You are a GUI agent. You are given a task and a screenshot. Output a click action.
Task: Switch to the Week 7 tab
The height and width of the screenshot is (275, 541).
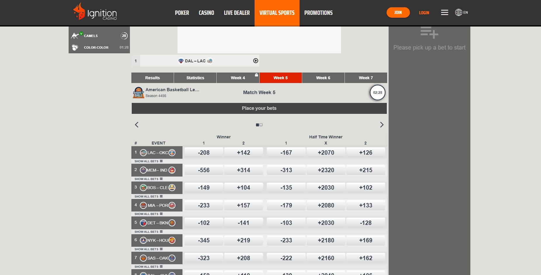point(366,78)
